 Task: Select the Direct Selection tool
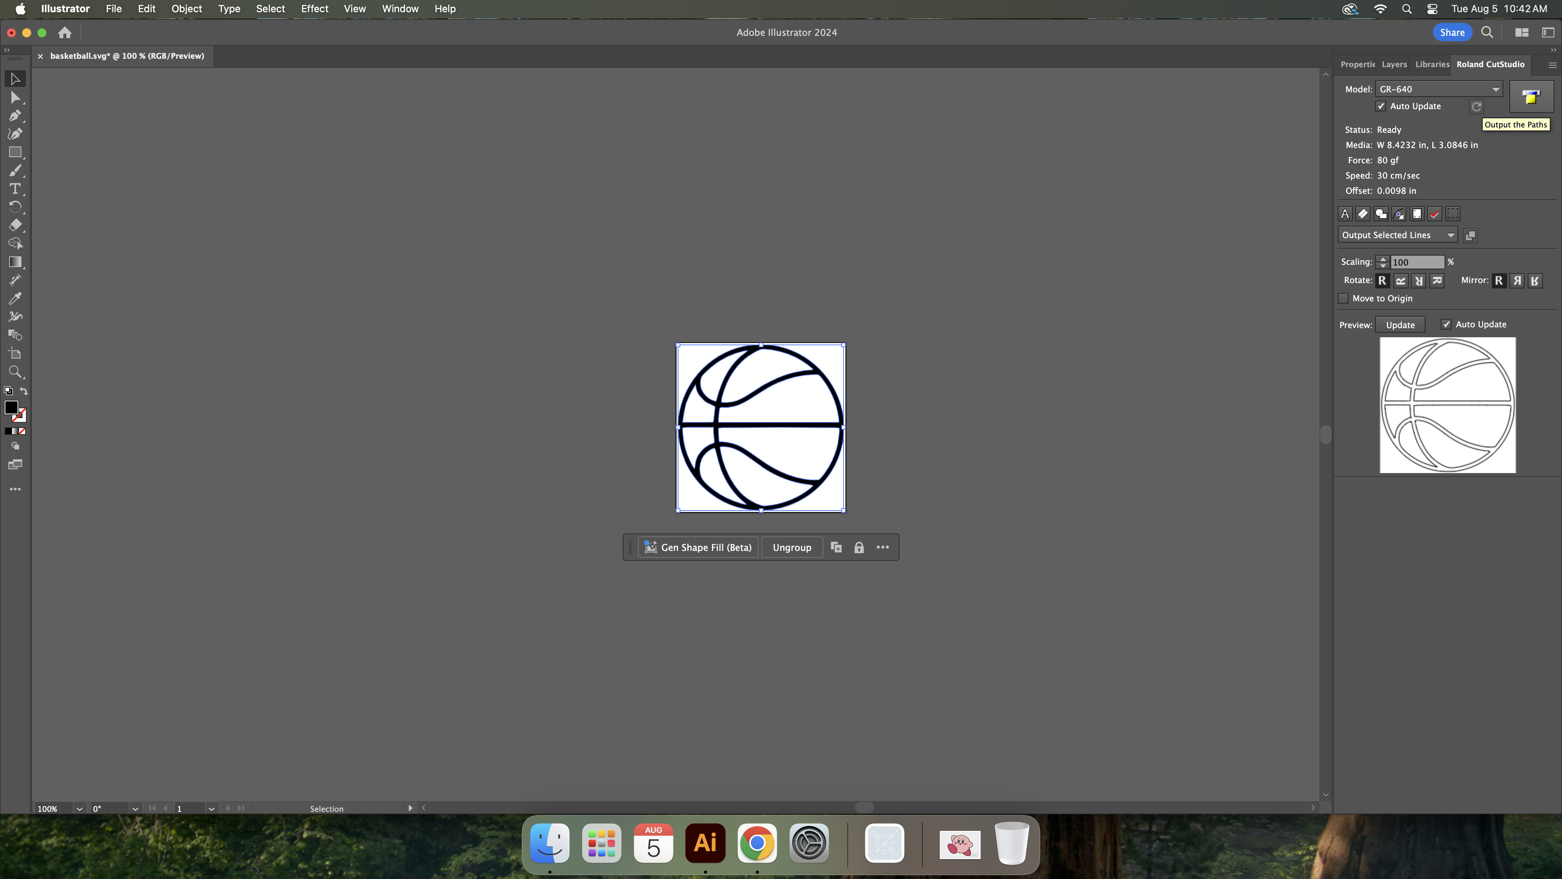click(x=15, y=98)
